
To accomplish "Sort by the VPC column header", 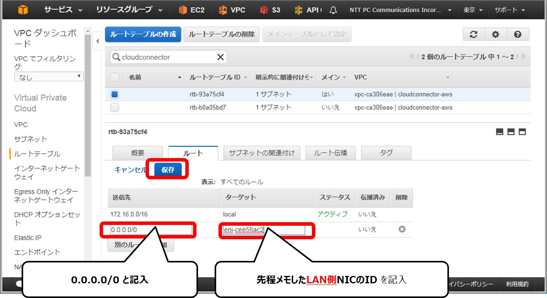I will [401, 77].
